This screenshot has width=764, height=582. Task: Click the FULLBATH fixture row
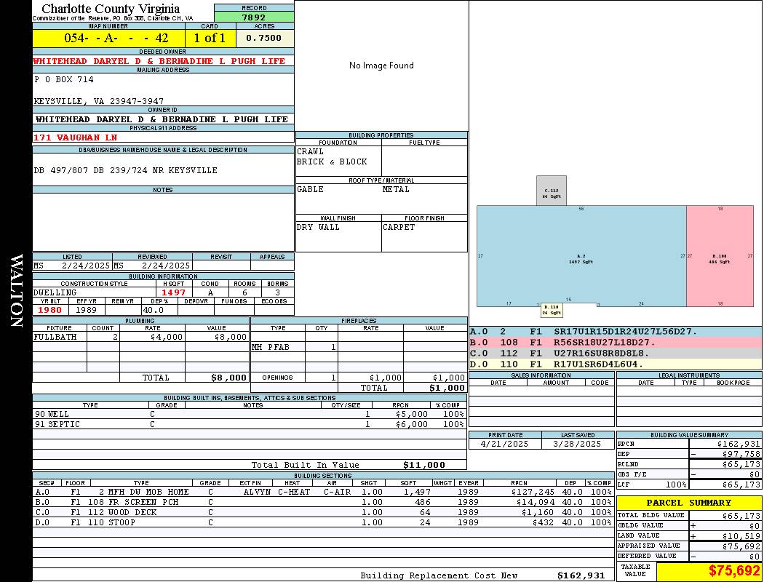coord(141,337)
